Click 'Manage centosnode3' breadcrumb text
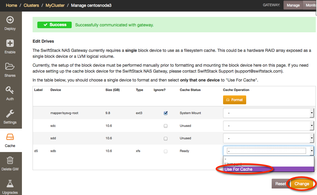Screen dimensions: 317x195 91,5
